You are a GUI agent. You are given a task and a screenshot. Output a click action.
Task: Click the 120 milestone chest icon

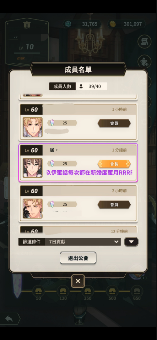coord(63,291)
